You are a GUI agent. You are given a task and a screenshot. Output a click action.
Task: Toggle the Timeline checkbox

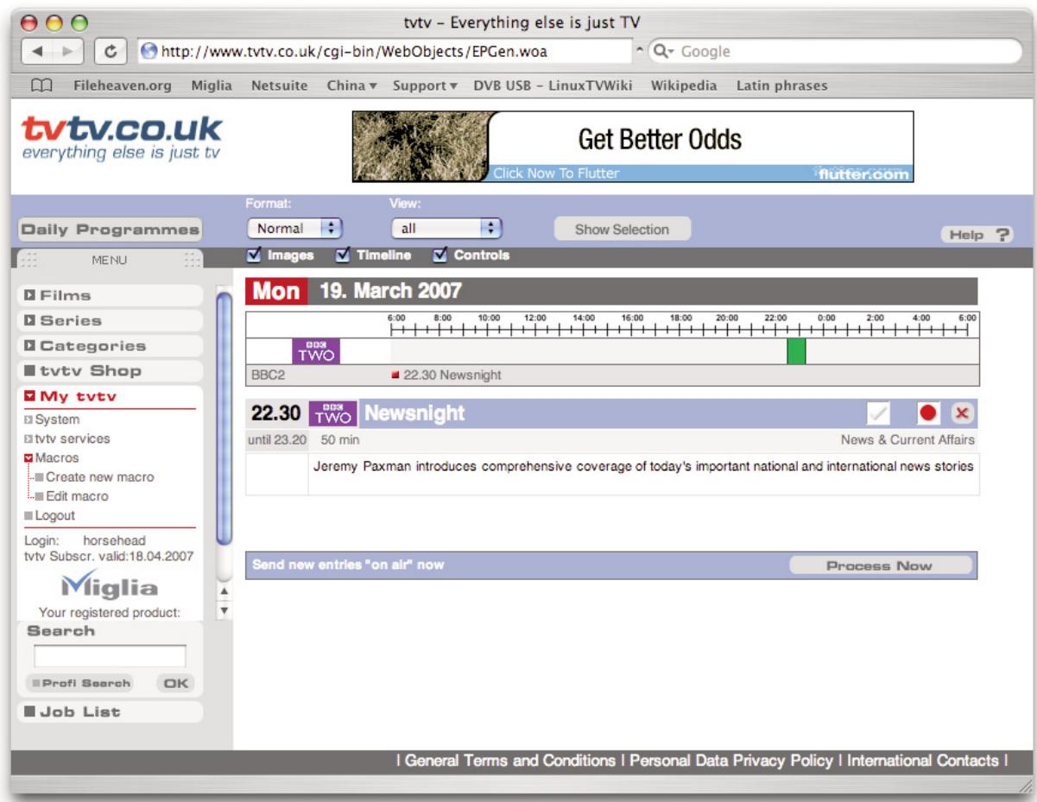(x=342, y=255)
